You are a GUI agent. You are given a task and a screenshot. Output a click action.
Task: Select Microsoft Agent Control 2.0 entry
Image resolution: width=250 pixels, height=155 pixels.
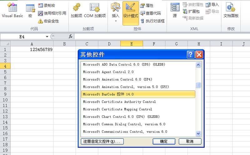pos(138,72)
